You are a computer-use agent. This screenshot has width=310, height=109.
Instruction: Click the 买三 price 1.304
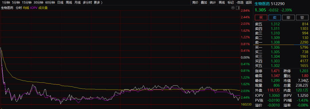click(275, 57)
